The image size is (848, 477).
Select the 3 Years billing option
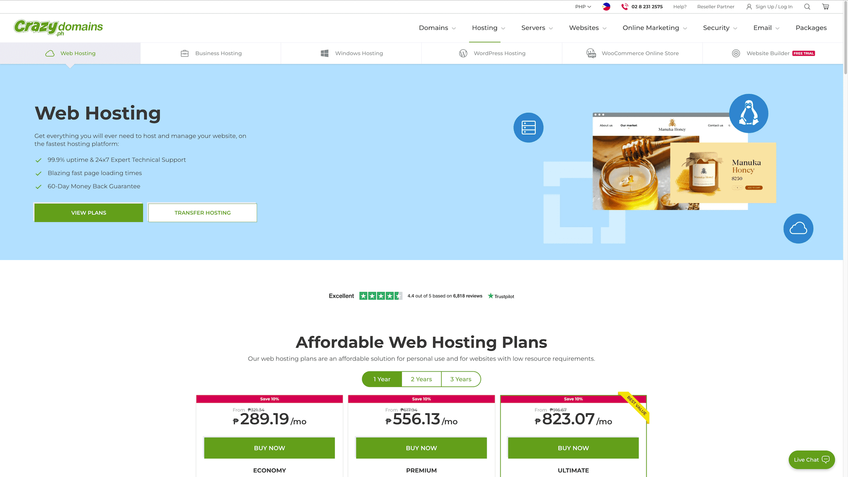tap(461, 379)
